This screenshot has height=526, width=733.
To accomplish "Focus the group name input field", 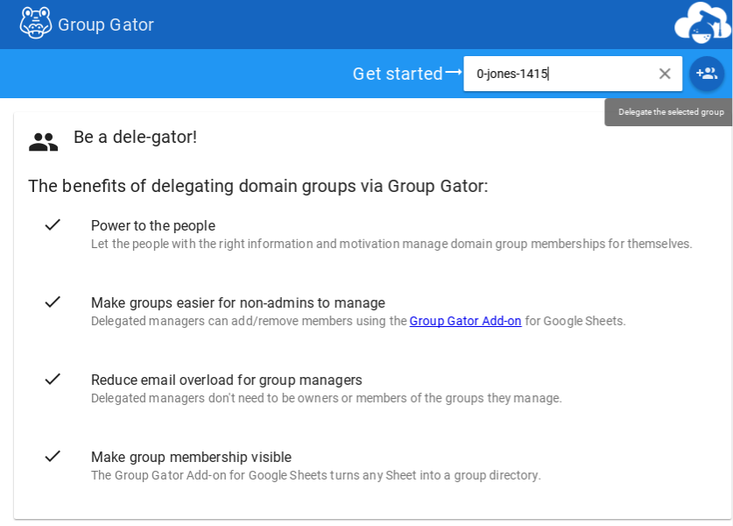I will point(560,74).
